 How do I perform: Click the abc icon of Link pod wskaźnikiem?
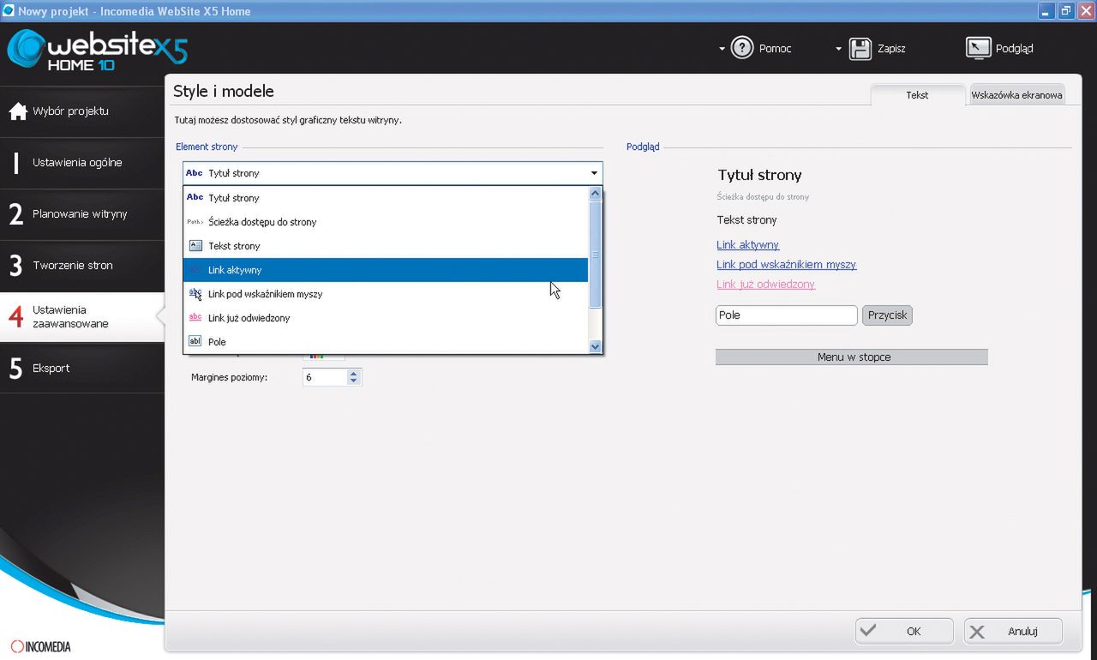195,294
